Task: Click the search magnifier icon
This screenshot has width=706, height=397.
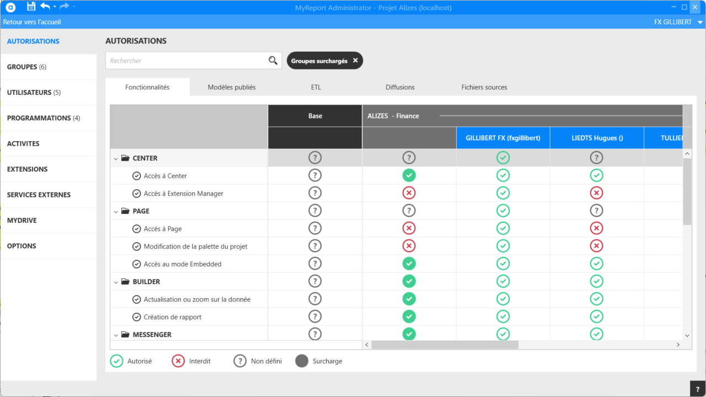Action: point(273,61)
